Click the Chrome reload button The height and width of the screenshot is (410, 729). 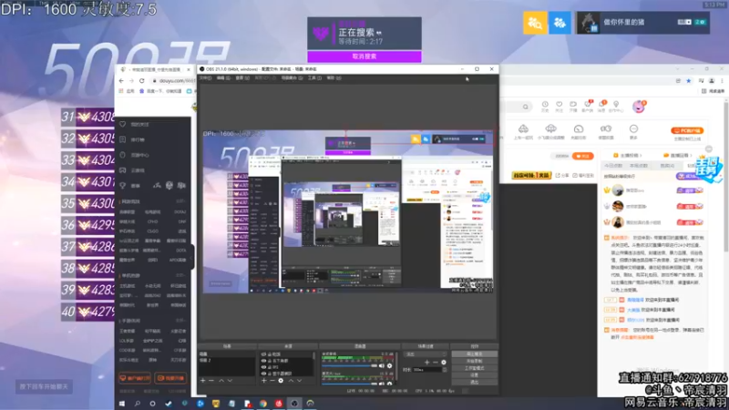point(142,80)
